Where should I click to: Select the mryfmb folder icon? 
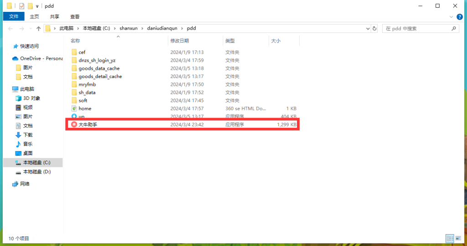pos(74,84)
